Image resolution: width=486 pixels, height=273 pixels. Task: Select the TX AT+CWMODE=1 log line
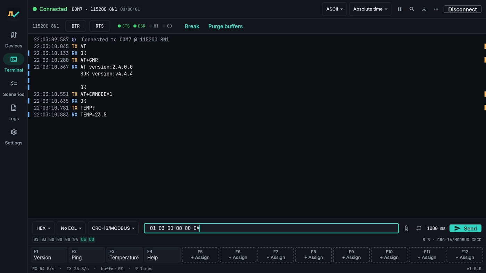click(257, 94)
